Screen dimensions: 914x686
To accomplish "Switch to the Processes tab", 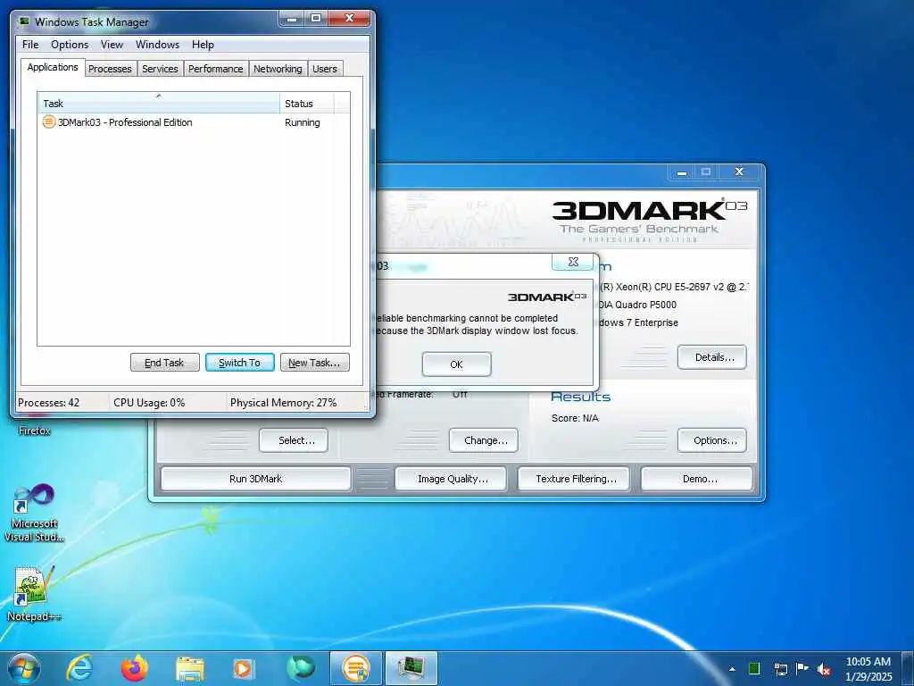I will click(110, 69).
